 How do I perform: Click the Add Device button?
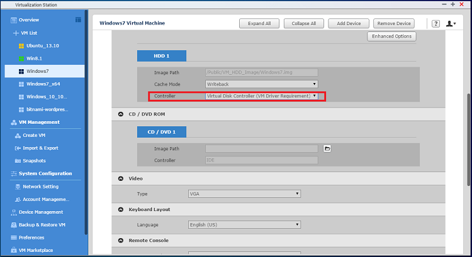[349, 23]
